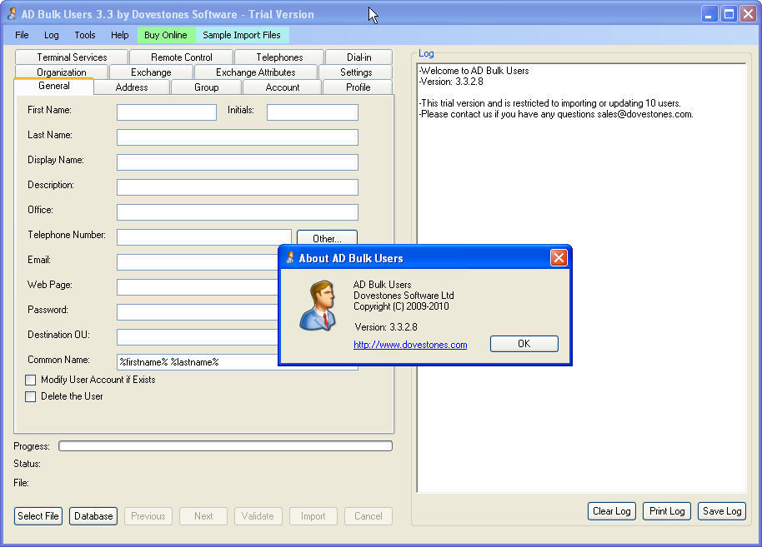Click the Last Name input field
762x547 pixels.
pyautogui.click(x=238, y=137)
